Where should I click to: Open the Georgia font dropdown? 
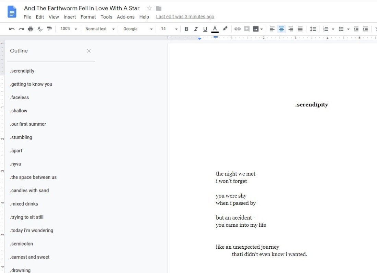coord(138,29)
